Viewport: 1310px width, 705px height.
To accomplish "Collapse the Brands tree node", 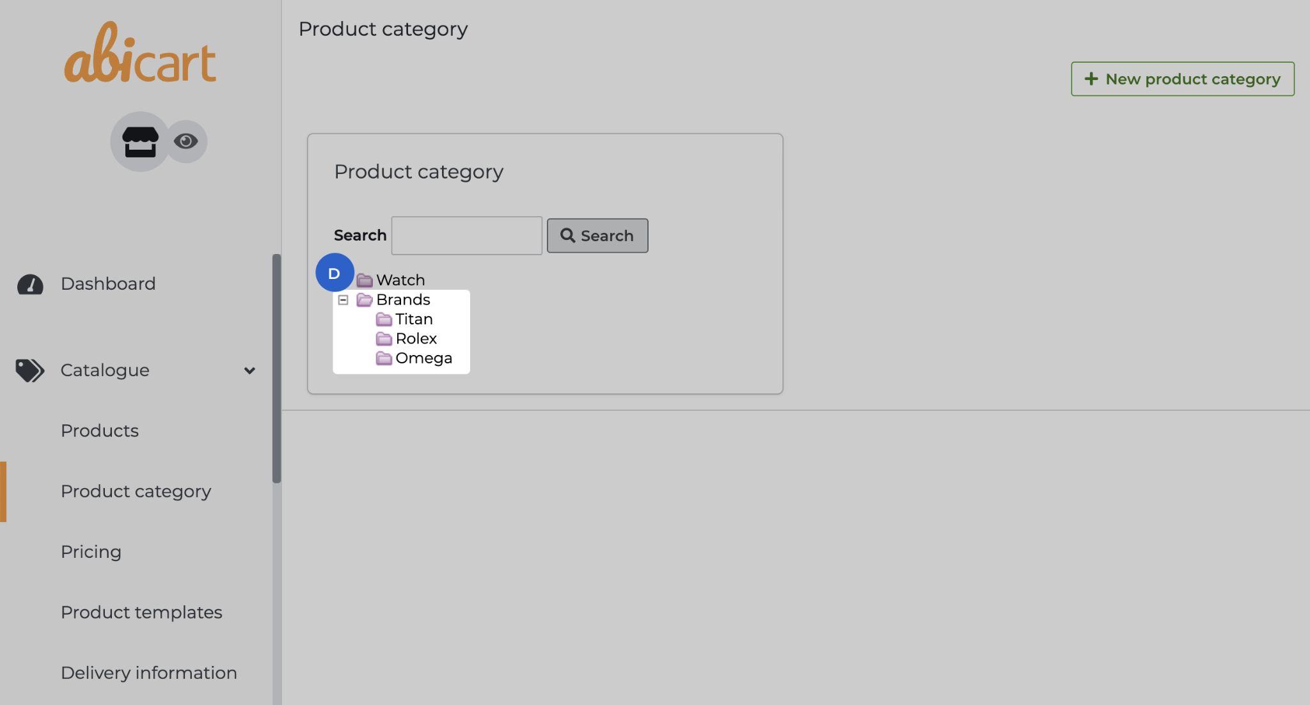I will (x=343, y=299).
